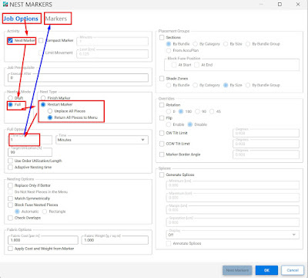
Task: Click the OK button
Action: [x=266, y=270]
